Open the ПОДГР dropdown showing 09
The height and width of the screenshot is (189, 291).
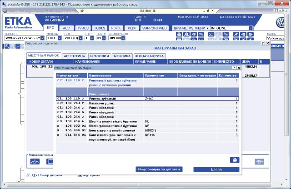[104, 38]
